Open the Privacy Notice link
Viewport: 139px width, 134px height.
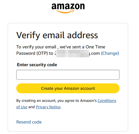click(48, 107)
